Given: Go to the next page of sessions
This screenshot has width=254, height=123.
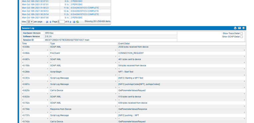Looking at the screenshot, I should pos(71,22).
